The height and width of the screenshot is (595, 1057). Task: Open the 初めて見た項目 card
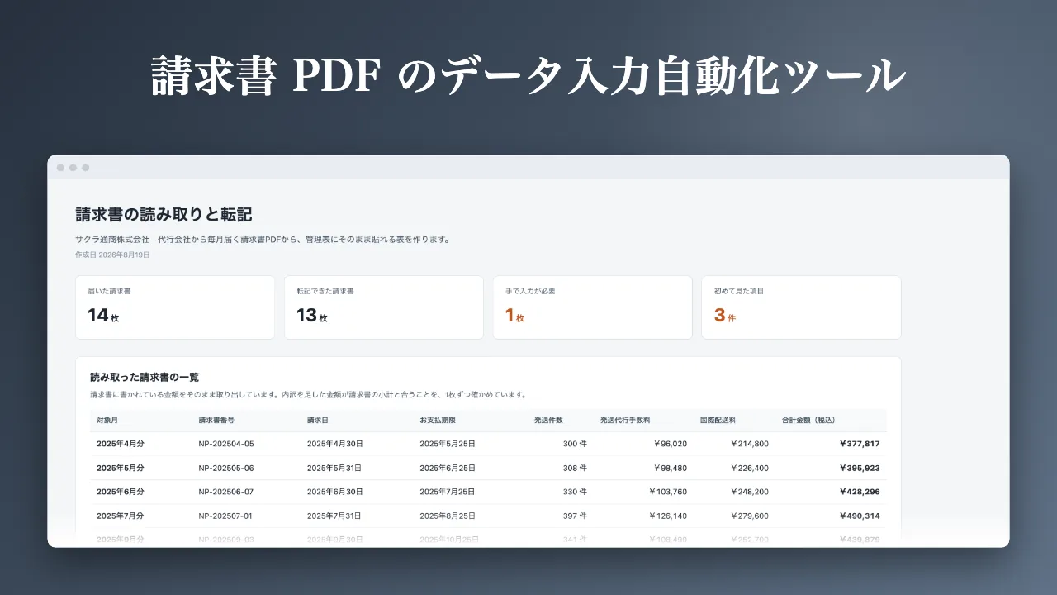pyautogui.click(x=801, y=307)
